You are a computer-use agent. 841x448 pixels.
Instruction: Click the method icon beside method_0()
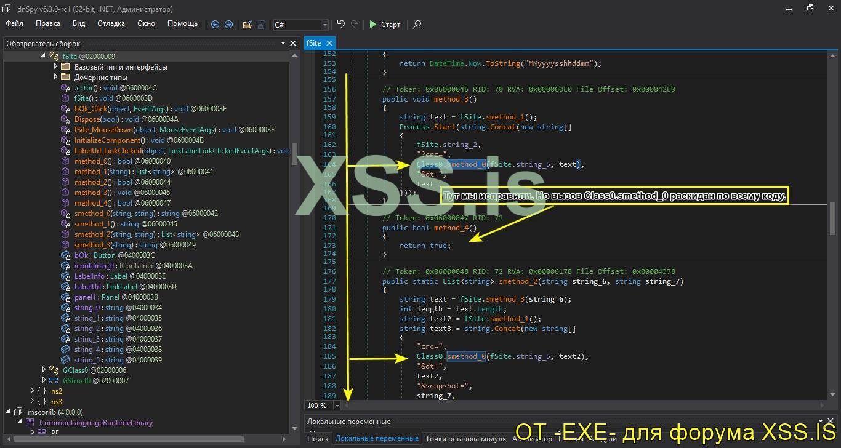[x=65, y=161]
